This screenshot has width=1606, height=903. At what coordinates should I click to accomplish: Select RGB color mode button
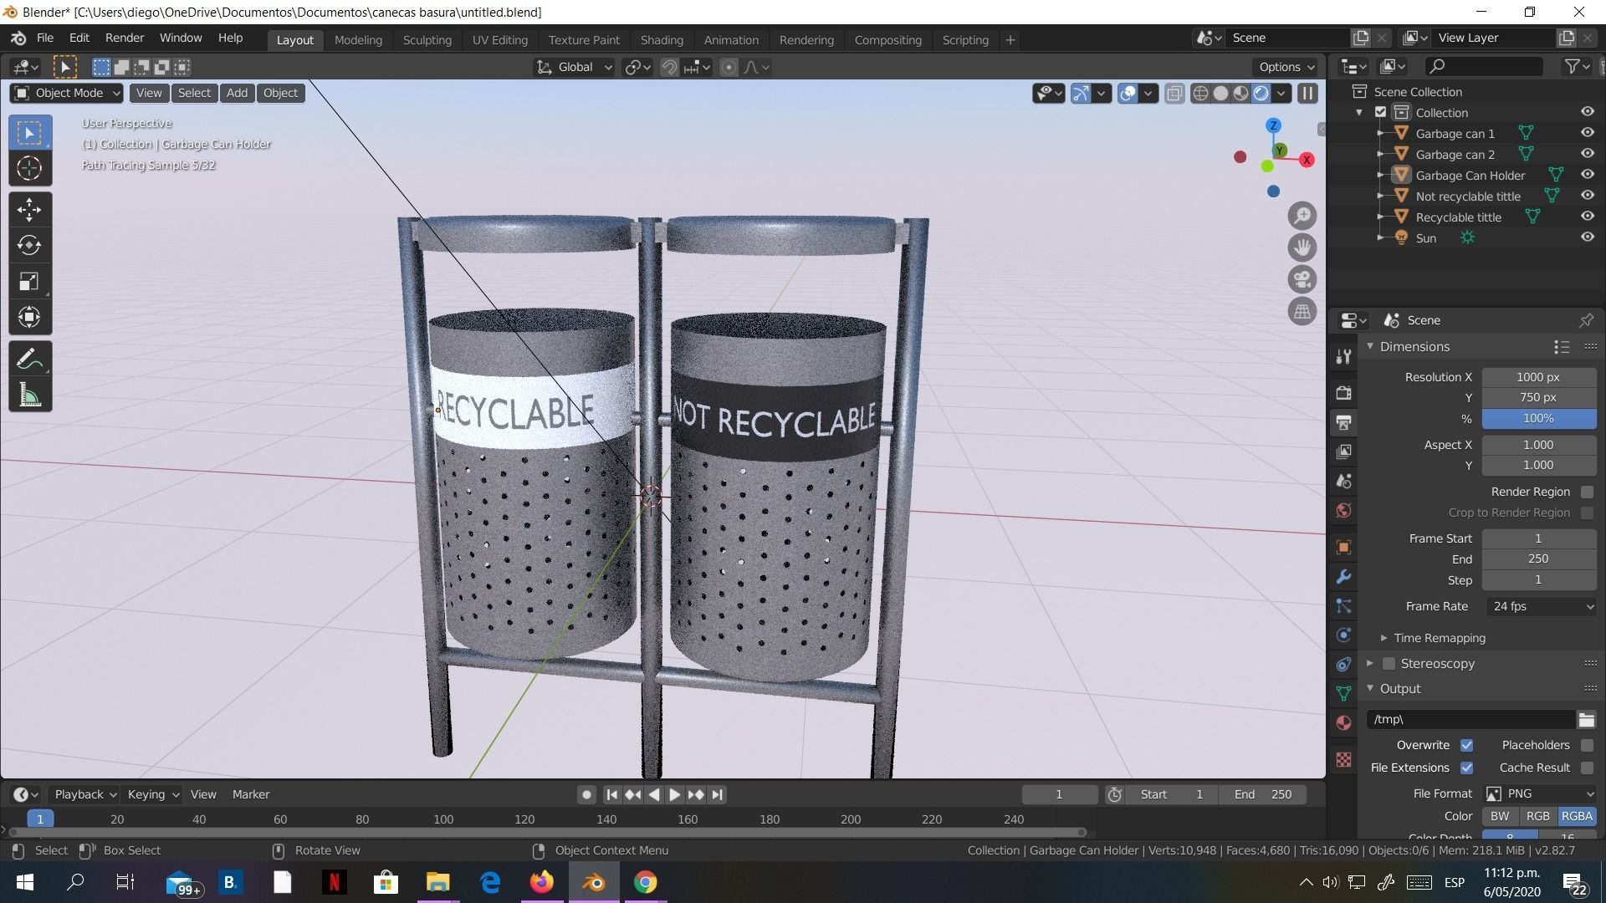click(x=1537, y=816)
